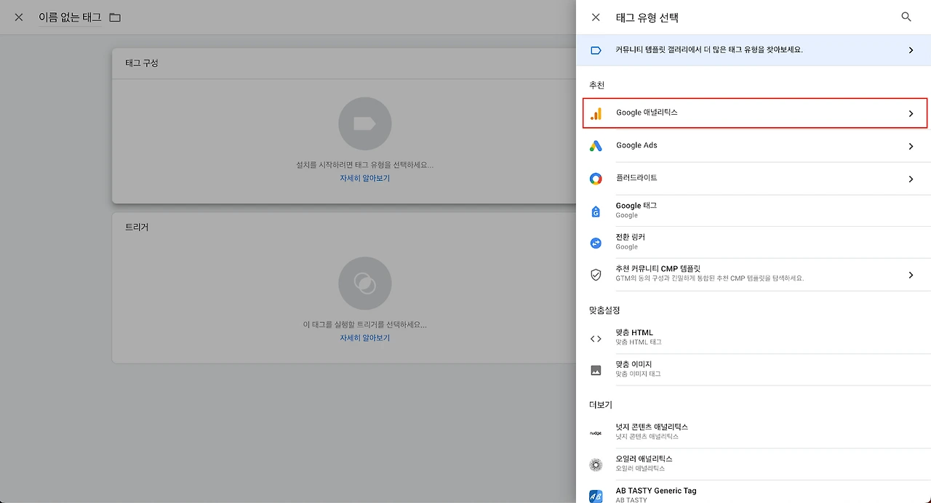The image size is (931, 503).
Task: Select 전환 링커 tag type
Action: tap(754, 242)
